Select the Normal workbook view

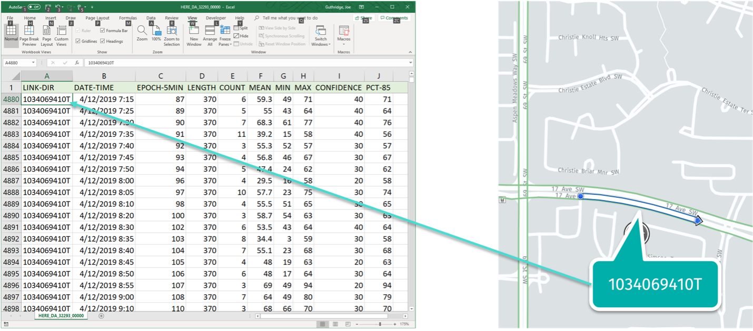point(11,35)
